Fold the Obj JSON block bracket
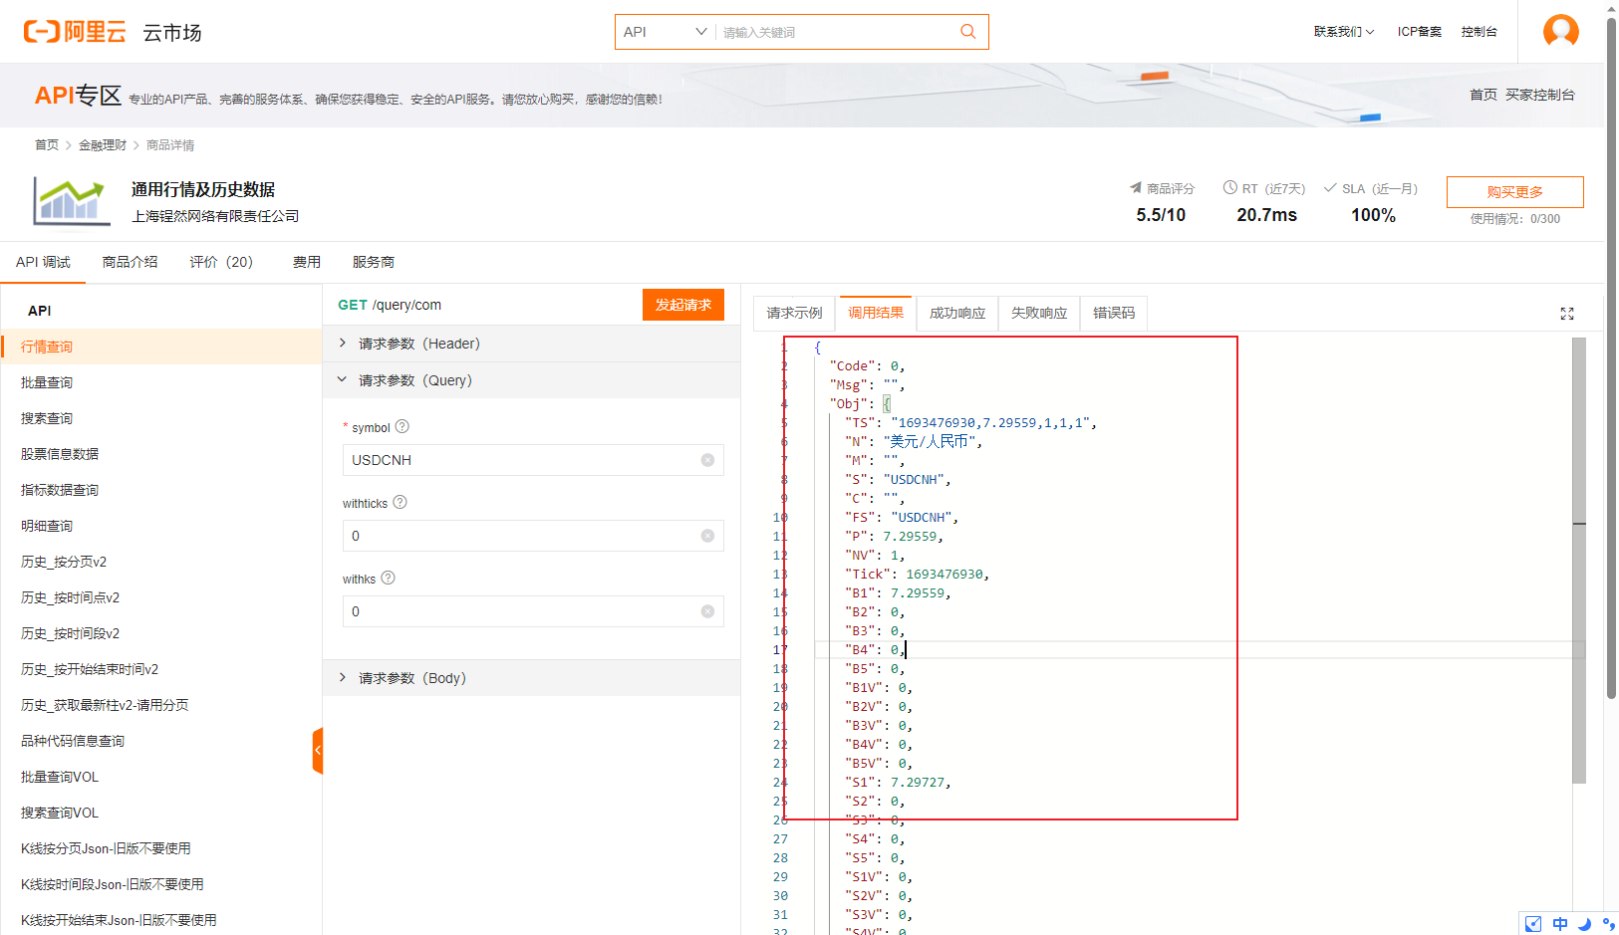Viewport: 1619px width, 935px height. (887, 404)
